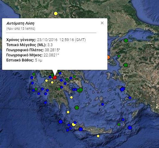Click the latitude value '38.2815°'
This screenshot has width=159, height=148.
coord(52,50)
